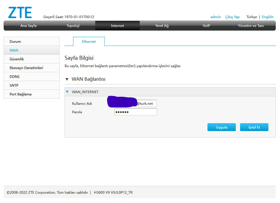Click the WAN Bağlantısı heading

click(88, 79)
